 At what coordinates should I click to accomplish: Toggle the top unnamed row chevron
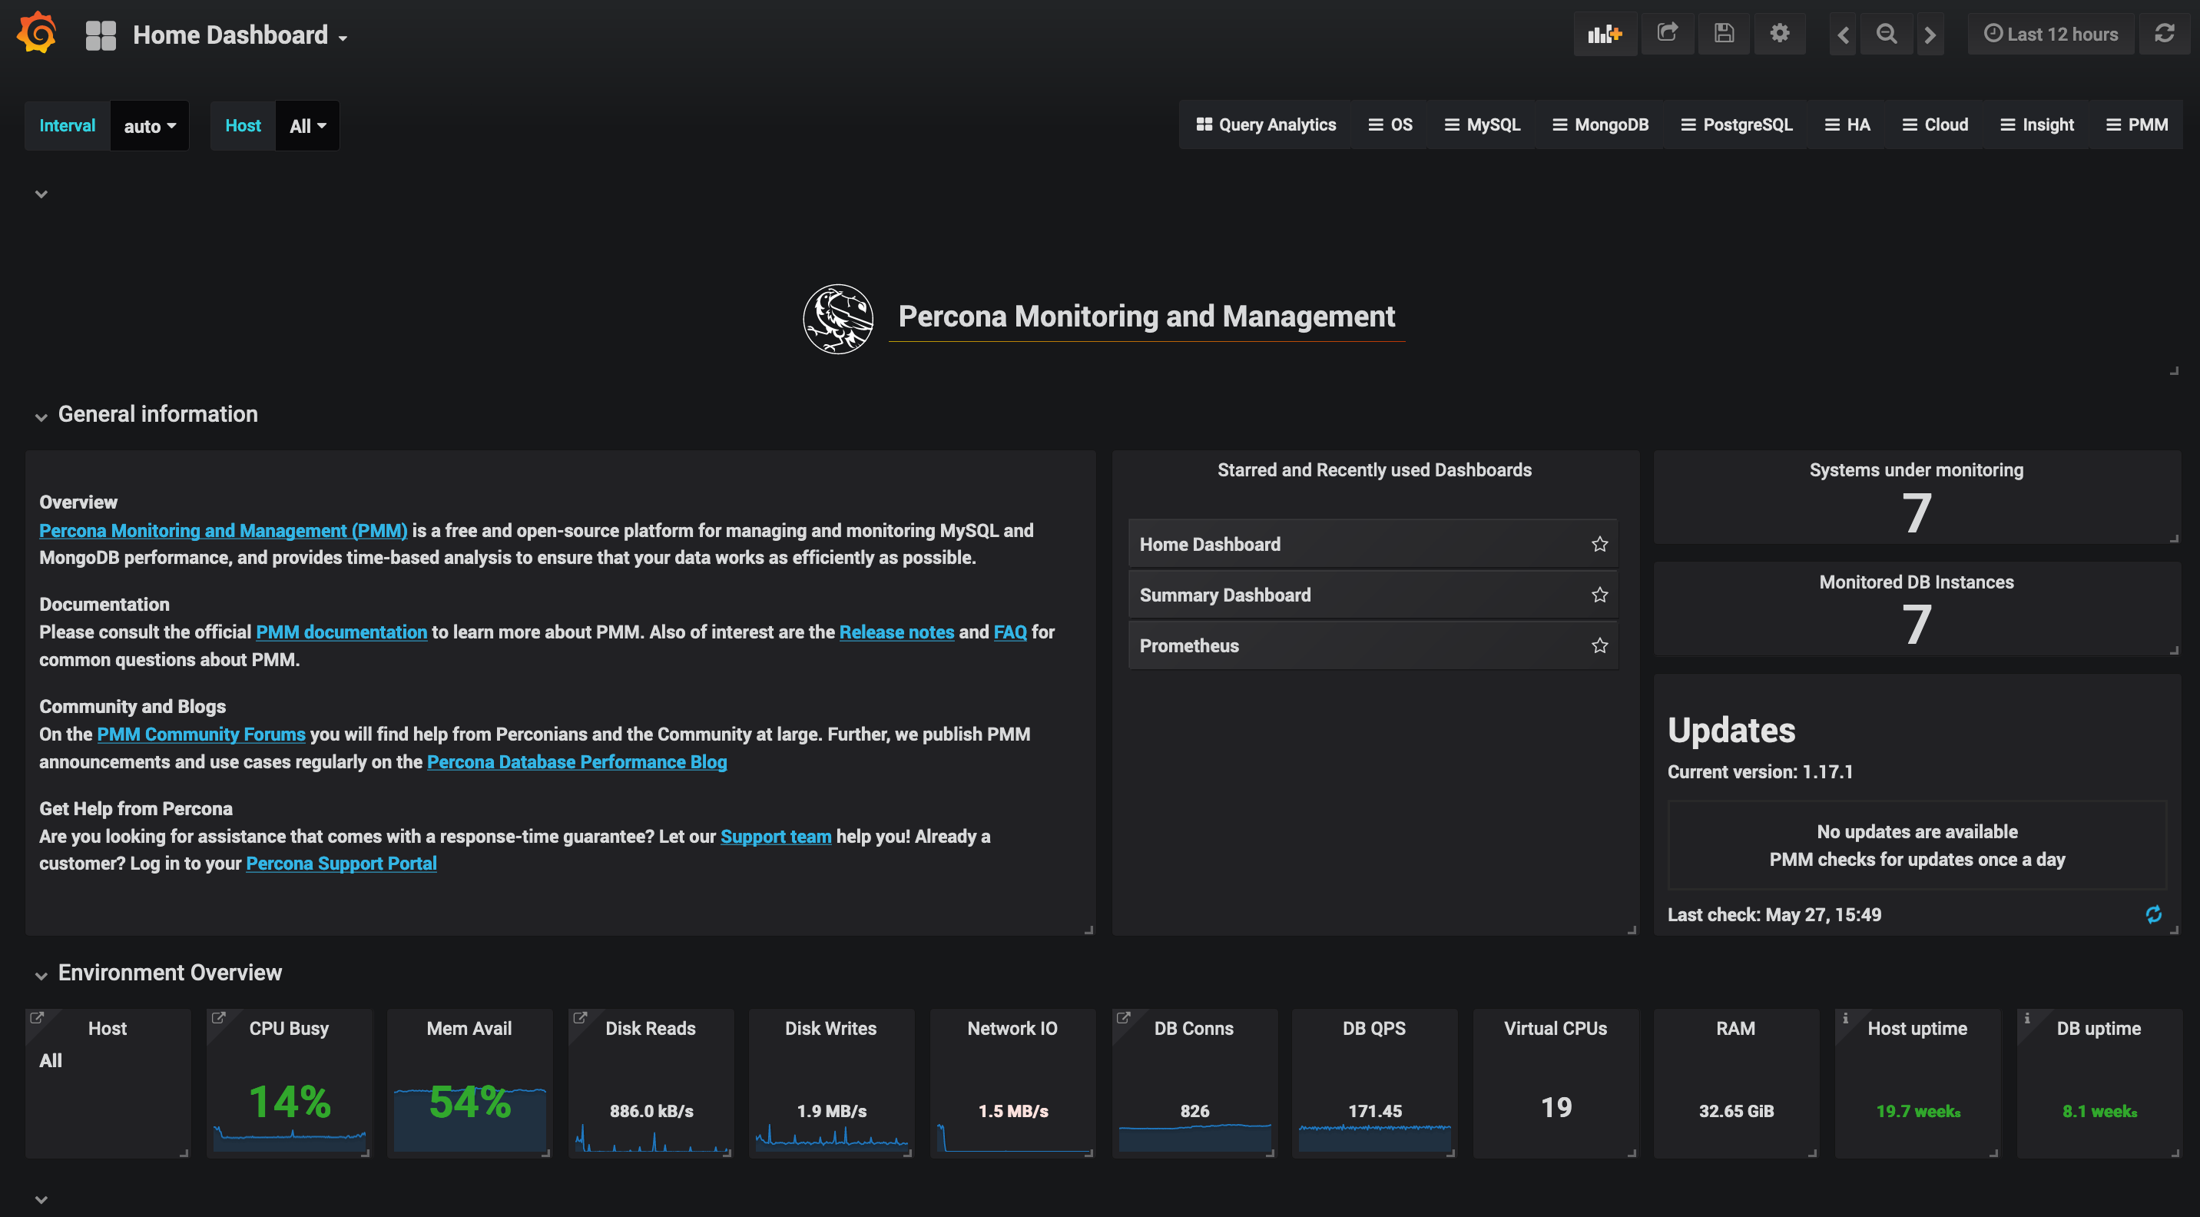pyautogui.click(x=41, y=194)
